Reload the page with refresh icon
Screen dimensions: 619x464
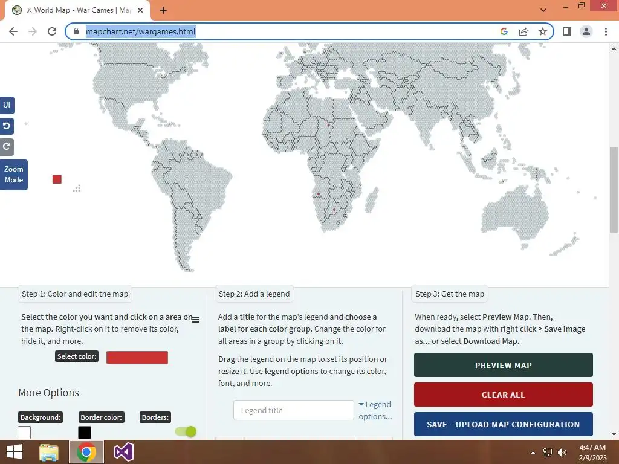(x=52, y=31)
